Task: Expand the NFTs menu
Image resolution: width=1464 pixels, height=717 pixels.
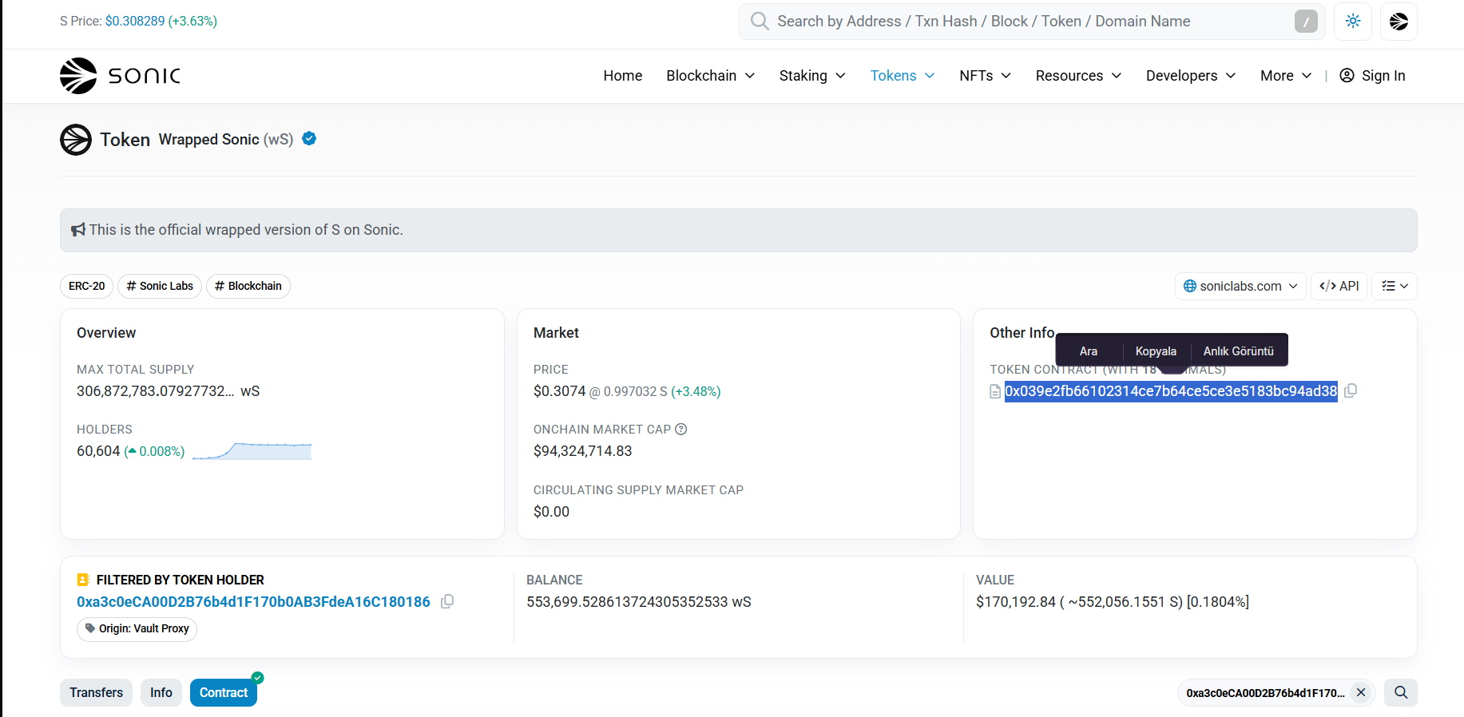Action: click(x=985, y=76)
